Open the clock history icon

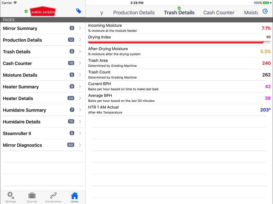pos(265,11)
